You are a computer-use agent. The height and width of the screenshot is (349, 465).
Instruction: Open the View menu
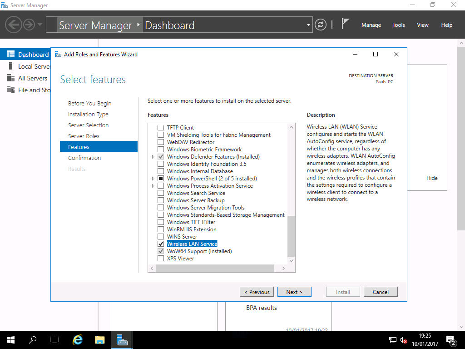(x=423, y=25)
